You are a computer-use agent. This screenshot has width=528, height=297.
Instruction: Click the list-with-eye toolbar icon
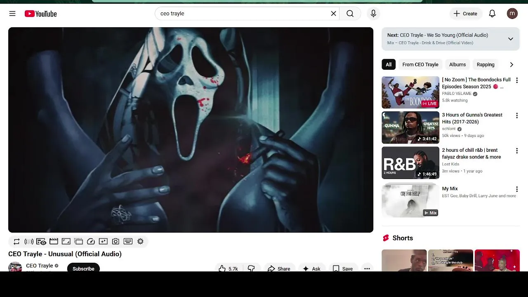pyautogui.click(x=41, y=241)
